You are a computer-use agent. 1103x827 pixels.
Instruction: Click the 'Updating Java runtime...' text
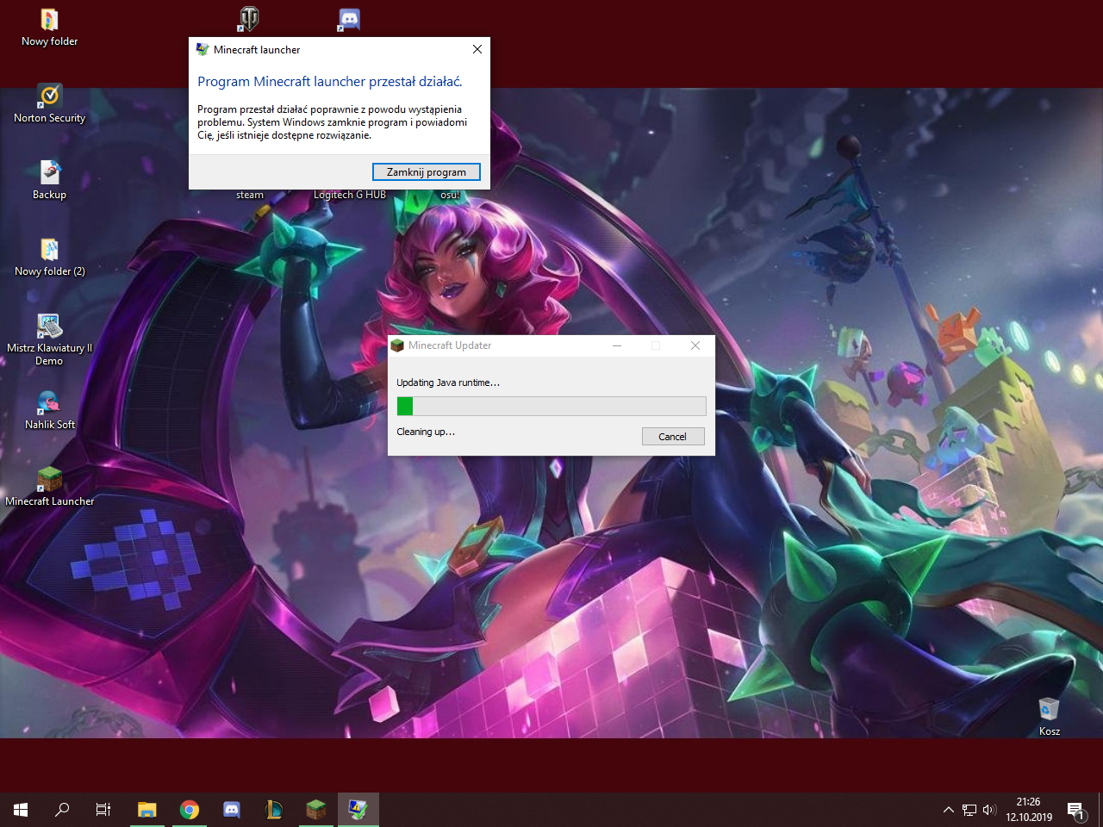point(448,382)
